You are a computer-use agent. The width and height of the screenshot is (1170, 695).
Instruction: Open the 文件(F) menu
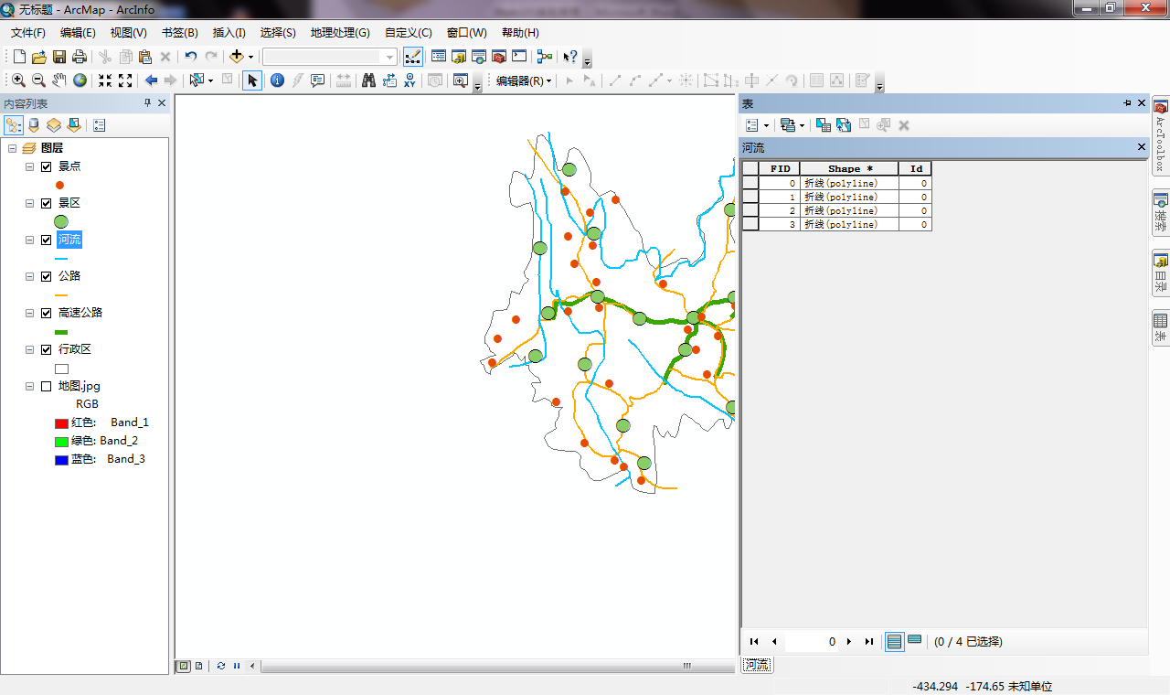28,32
